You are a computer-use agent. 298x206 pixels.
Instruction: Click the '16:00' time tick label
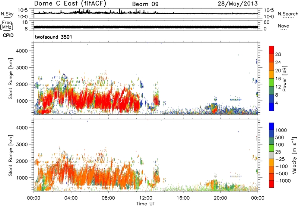pyautogui.click(x=183, y=198)
